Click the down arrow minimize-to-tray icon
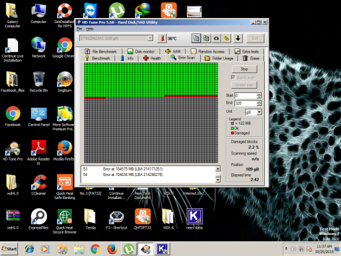The image size is (341, 256). (238, 38)
